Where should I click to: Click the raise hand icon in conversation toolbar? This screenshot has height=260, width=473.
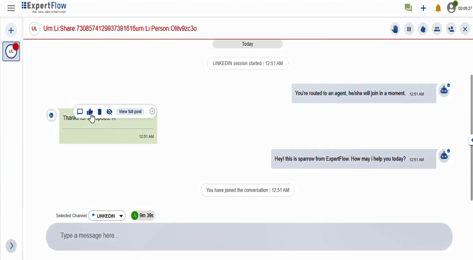point(395,29)
